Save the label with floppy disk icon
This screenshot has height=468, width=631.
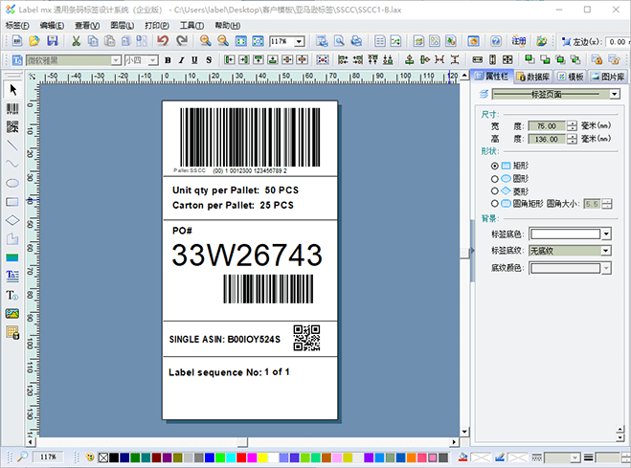pos(53,41)
